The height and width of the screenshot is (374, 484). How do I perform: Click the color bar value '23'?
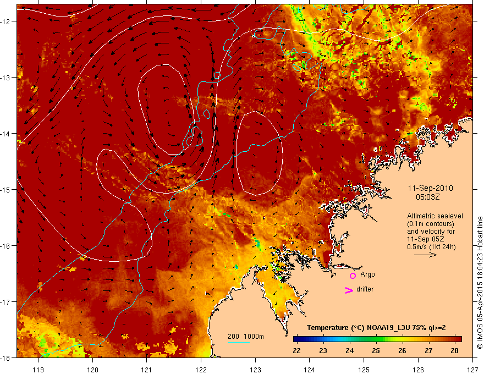(323, 350)
